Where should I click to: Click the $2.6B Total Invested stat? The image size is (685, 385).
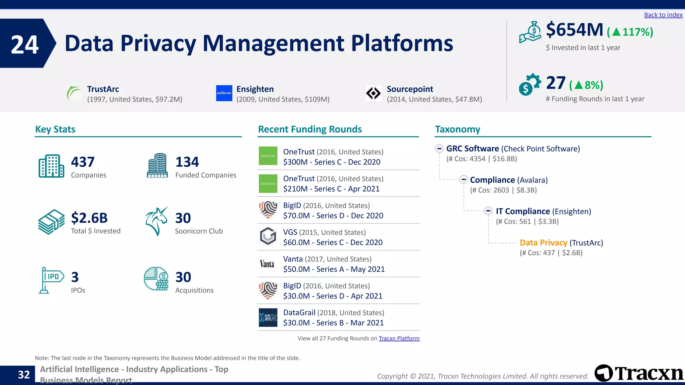tap(96, 223)
